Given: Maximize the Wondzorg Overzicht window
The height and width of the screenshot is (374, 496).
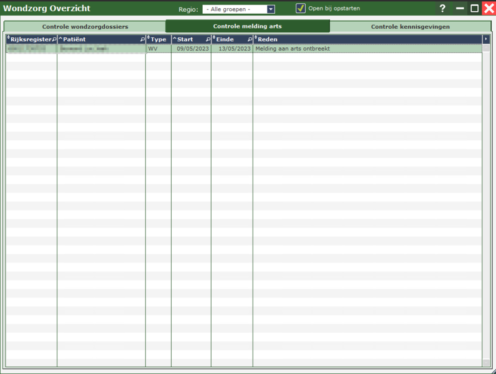Looking at the screenshot, I should tap(474, 9).
